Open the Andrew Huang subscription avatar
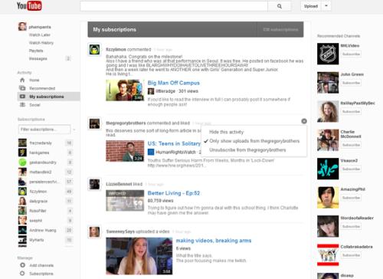This screenshot has height=279, width=383. [x=22, y=230]
